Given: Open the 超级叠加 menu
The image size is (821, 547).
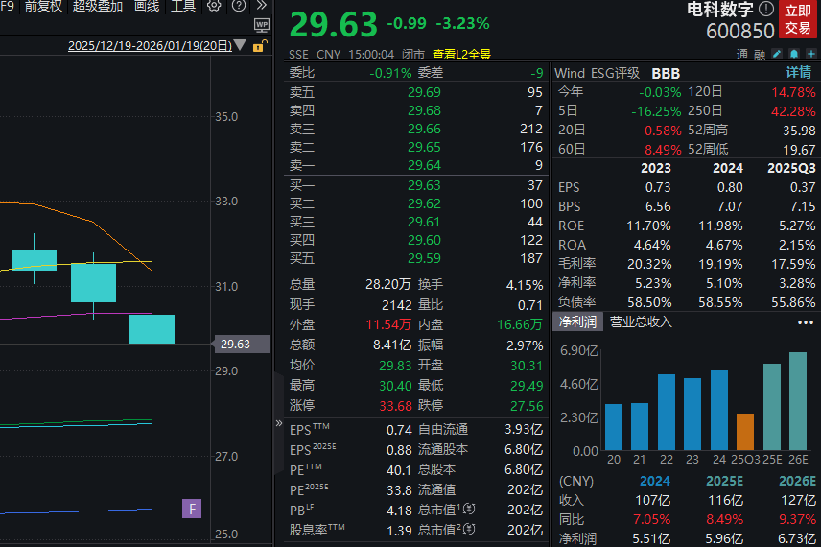Looking at the screenshot, I should click(x=98, y=7).
